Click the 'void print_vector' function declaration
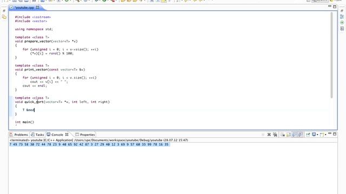346x194 pixels. coord(50,70)
